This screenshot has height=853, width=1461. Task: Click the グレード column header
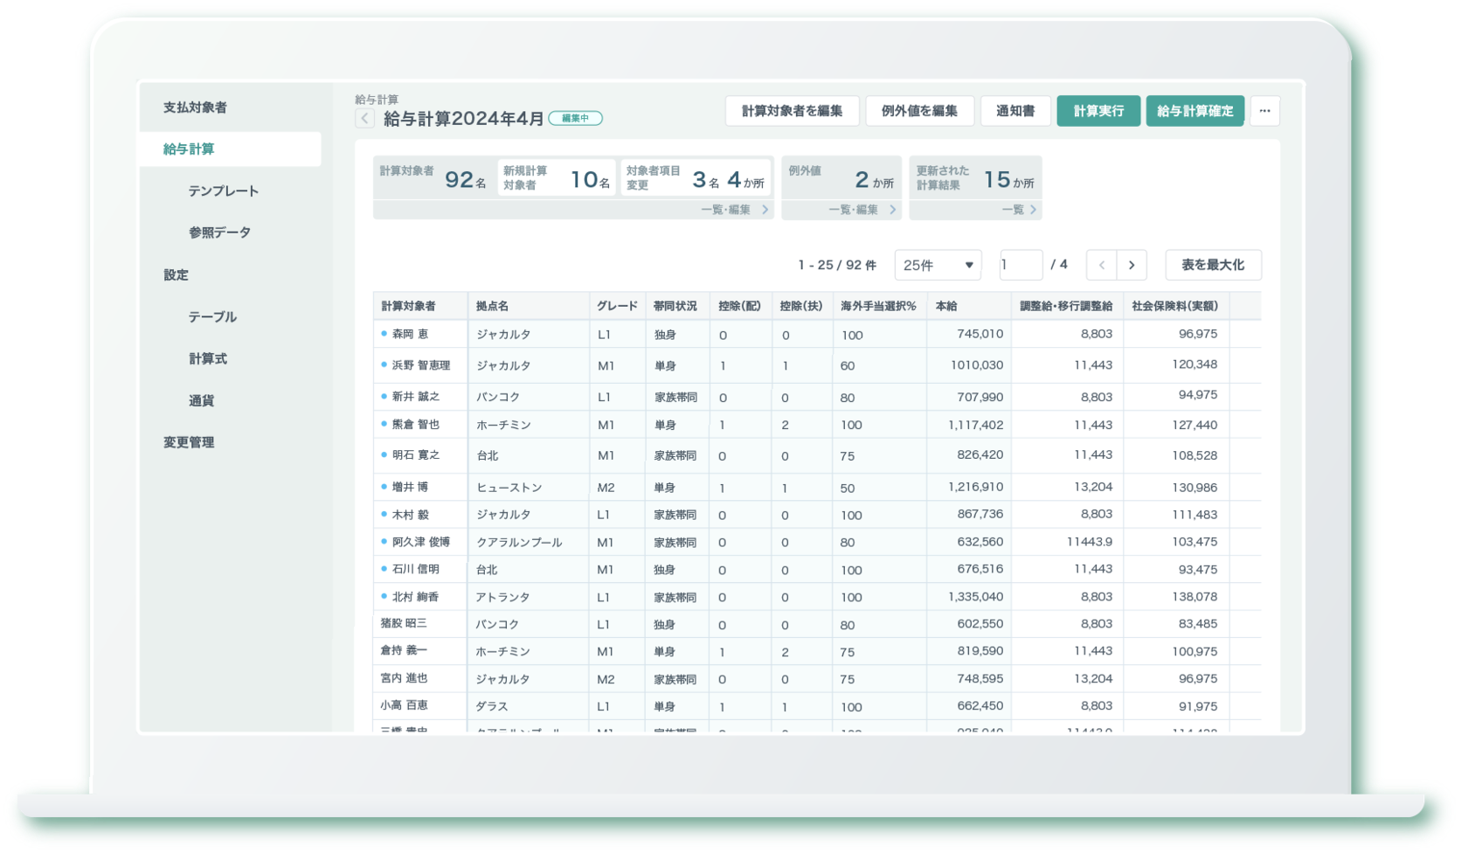(617, 306)
